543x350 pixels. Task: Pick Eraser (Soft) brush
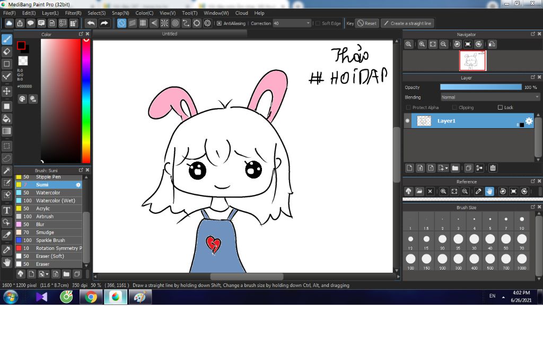click(48, 256)
